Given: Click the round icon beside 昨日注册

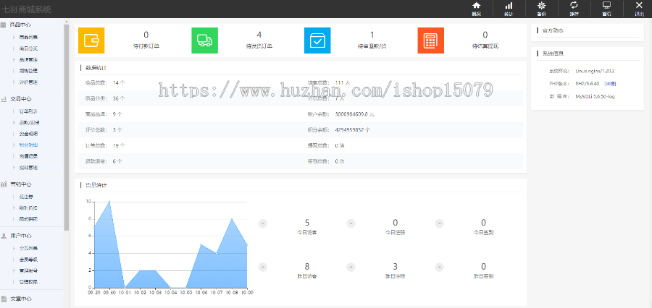Looking at the screenshot, I should point(351,268).
